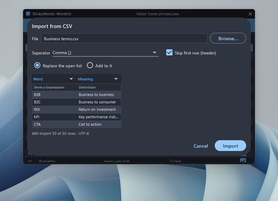
Task: Click the File path field showing Business terms.csv
Action: [124, 38]
